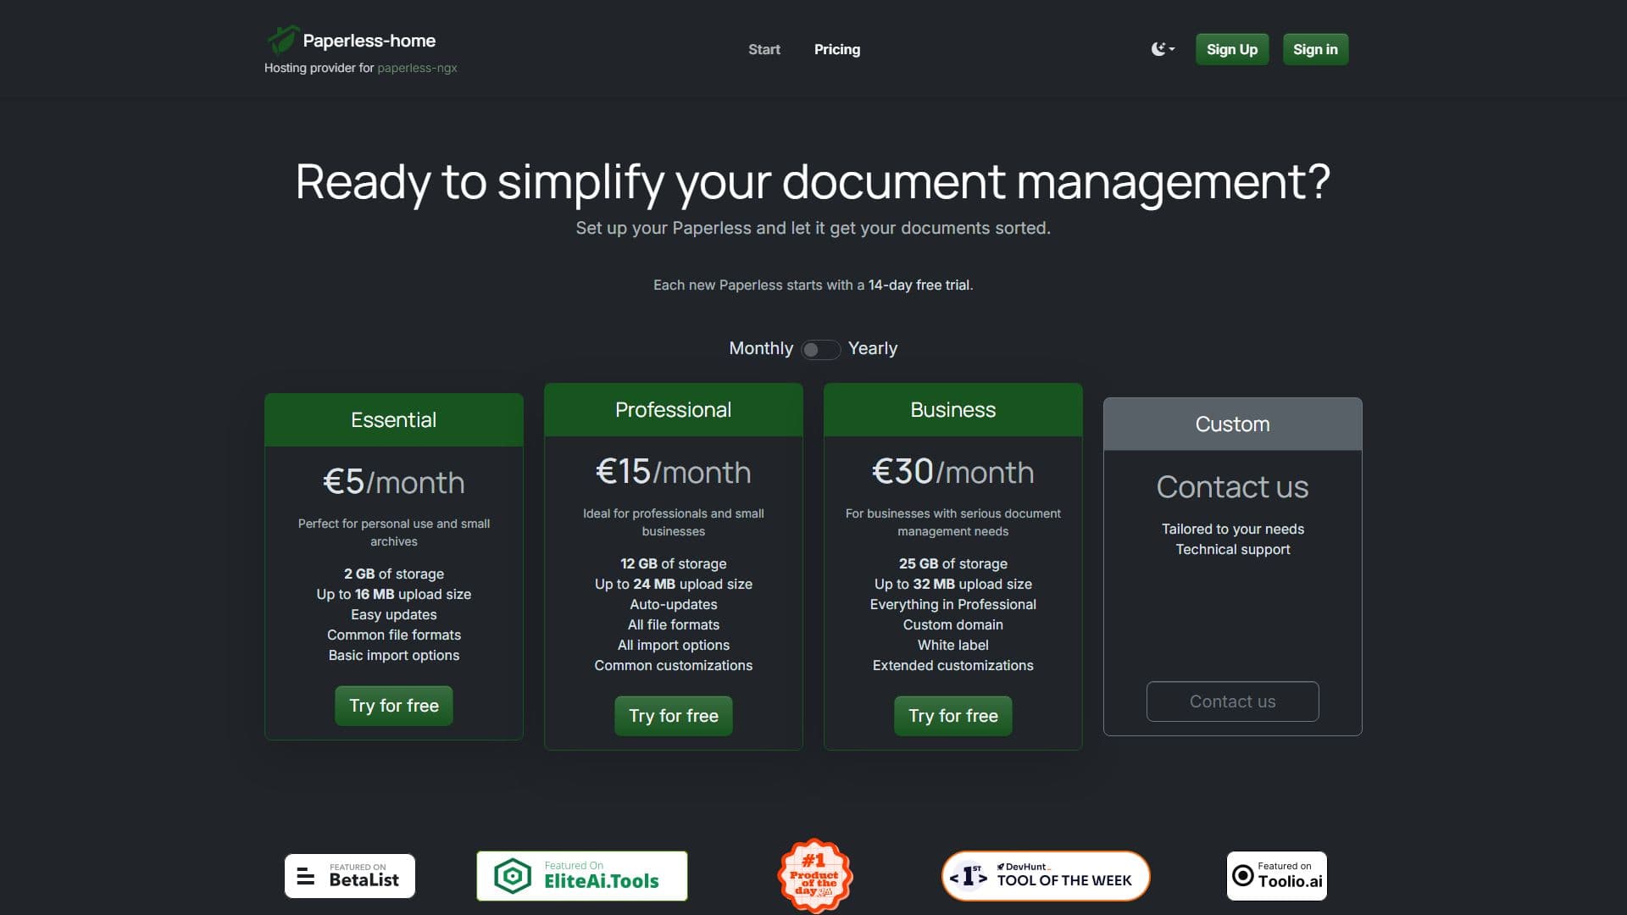Click the Paperless-home leaf logo
Image resolution: width=1627 pixels, height=915 pixels.
pyautogui.click(x=282, y=39)
